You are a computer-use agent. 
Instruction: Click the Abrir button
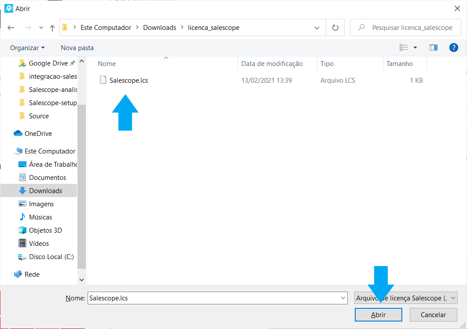click(378, 315)
